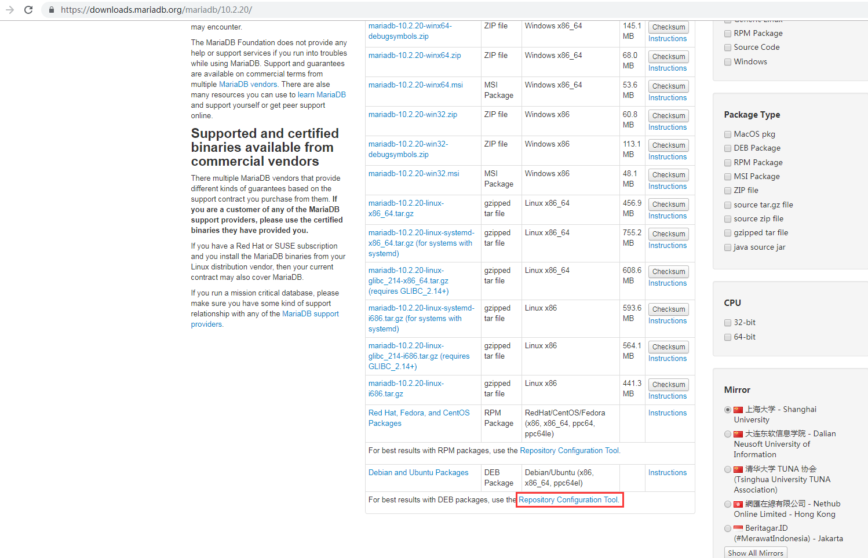
Task: Download mariadb-10.2.20-linux-x86_64.tar.gz
Action: coord(406,208)
